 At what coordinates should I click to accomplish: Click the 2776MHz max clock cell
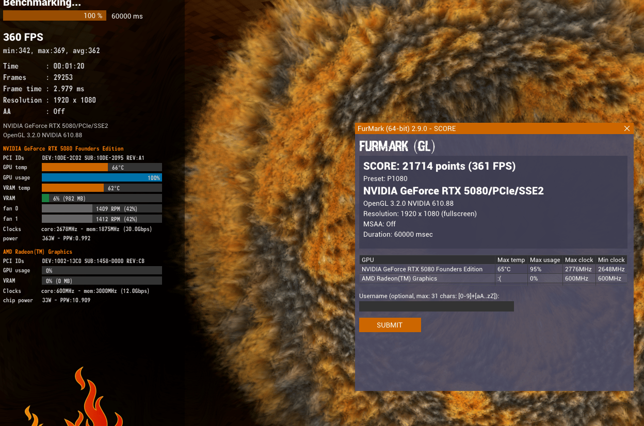[x=578, y=269]
